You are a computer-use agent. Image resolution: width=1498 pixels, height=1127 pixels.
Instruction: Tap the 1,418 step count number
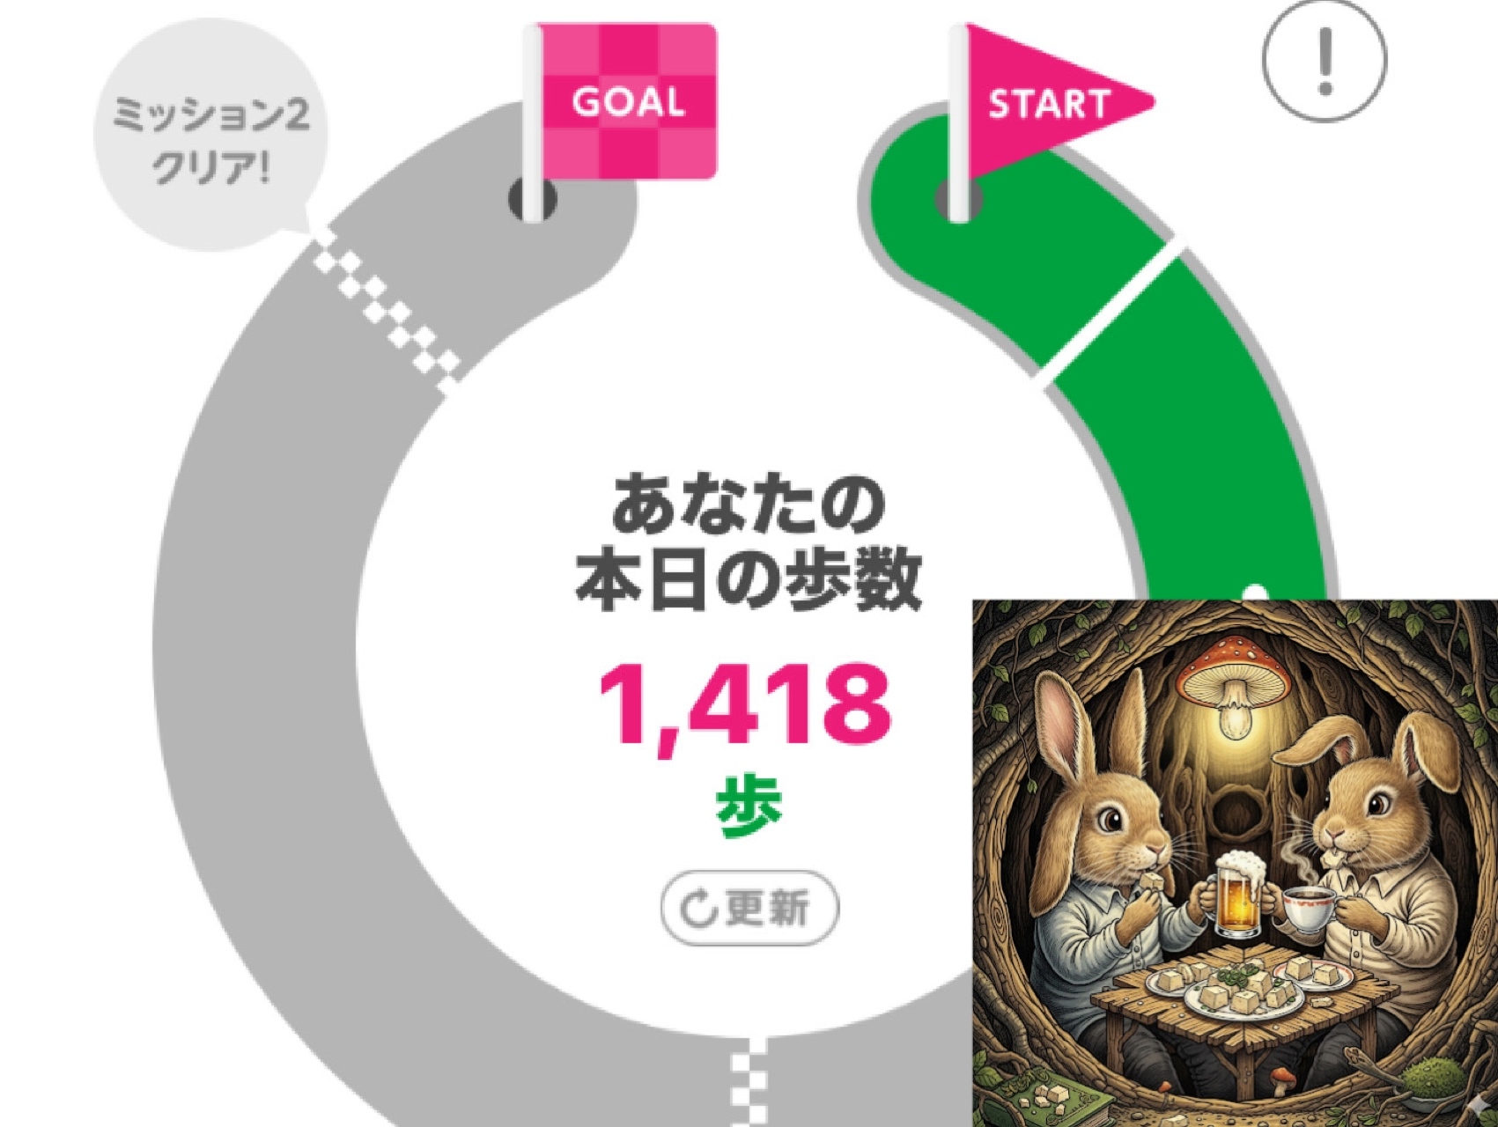coord(745,704)
